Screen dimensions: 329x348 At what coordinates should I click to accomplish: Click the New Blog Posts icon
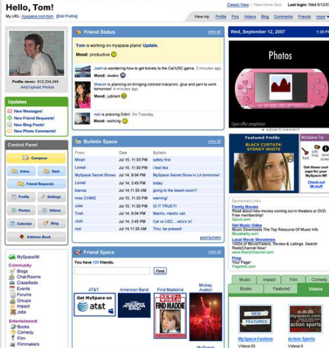pyautogui.click(x=10, y=125)
